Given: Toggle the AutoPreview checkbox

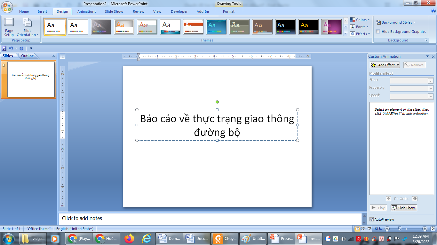Looking at the screenshot, I should tap(371, 219).
